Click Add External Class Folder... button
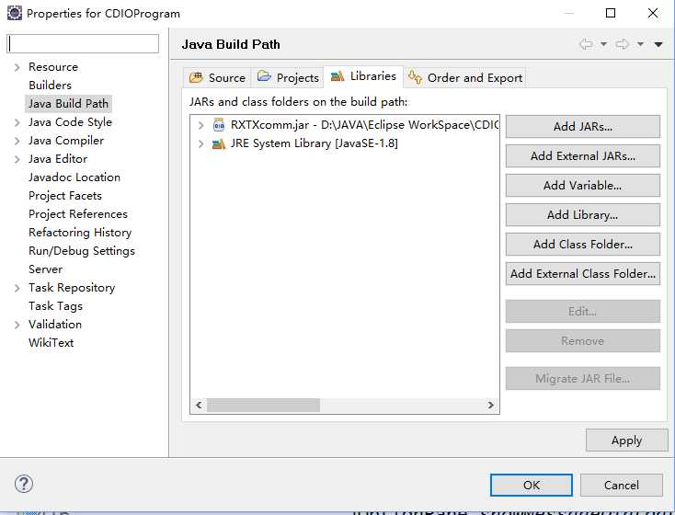Image resolution: width=675 pixels, height=515 pixels. pyautogui.click(x=583, y=273)
